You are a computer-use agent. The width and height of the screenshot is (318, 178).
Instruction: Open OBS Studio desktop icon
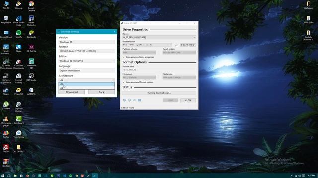point(31,77)
